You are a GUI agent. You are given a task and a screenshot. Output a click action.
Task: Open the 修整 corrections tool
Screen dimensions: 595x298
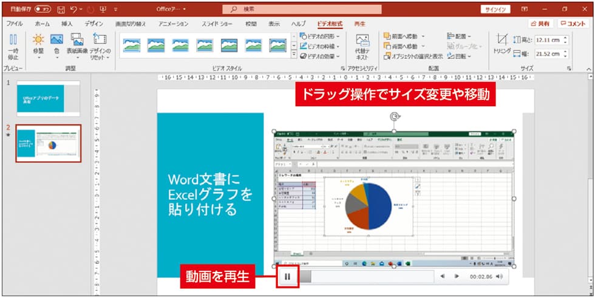tap(38, 46)
